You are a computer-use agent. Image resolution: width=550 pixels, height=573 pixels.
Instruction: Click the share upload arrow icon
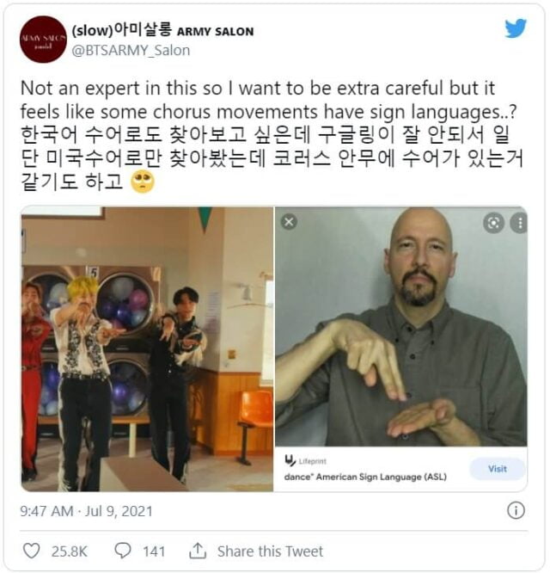[198, 551]
